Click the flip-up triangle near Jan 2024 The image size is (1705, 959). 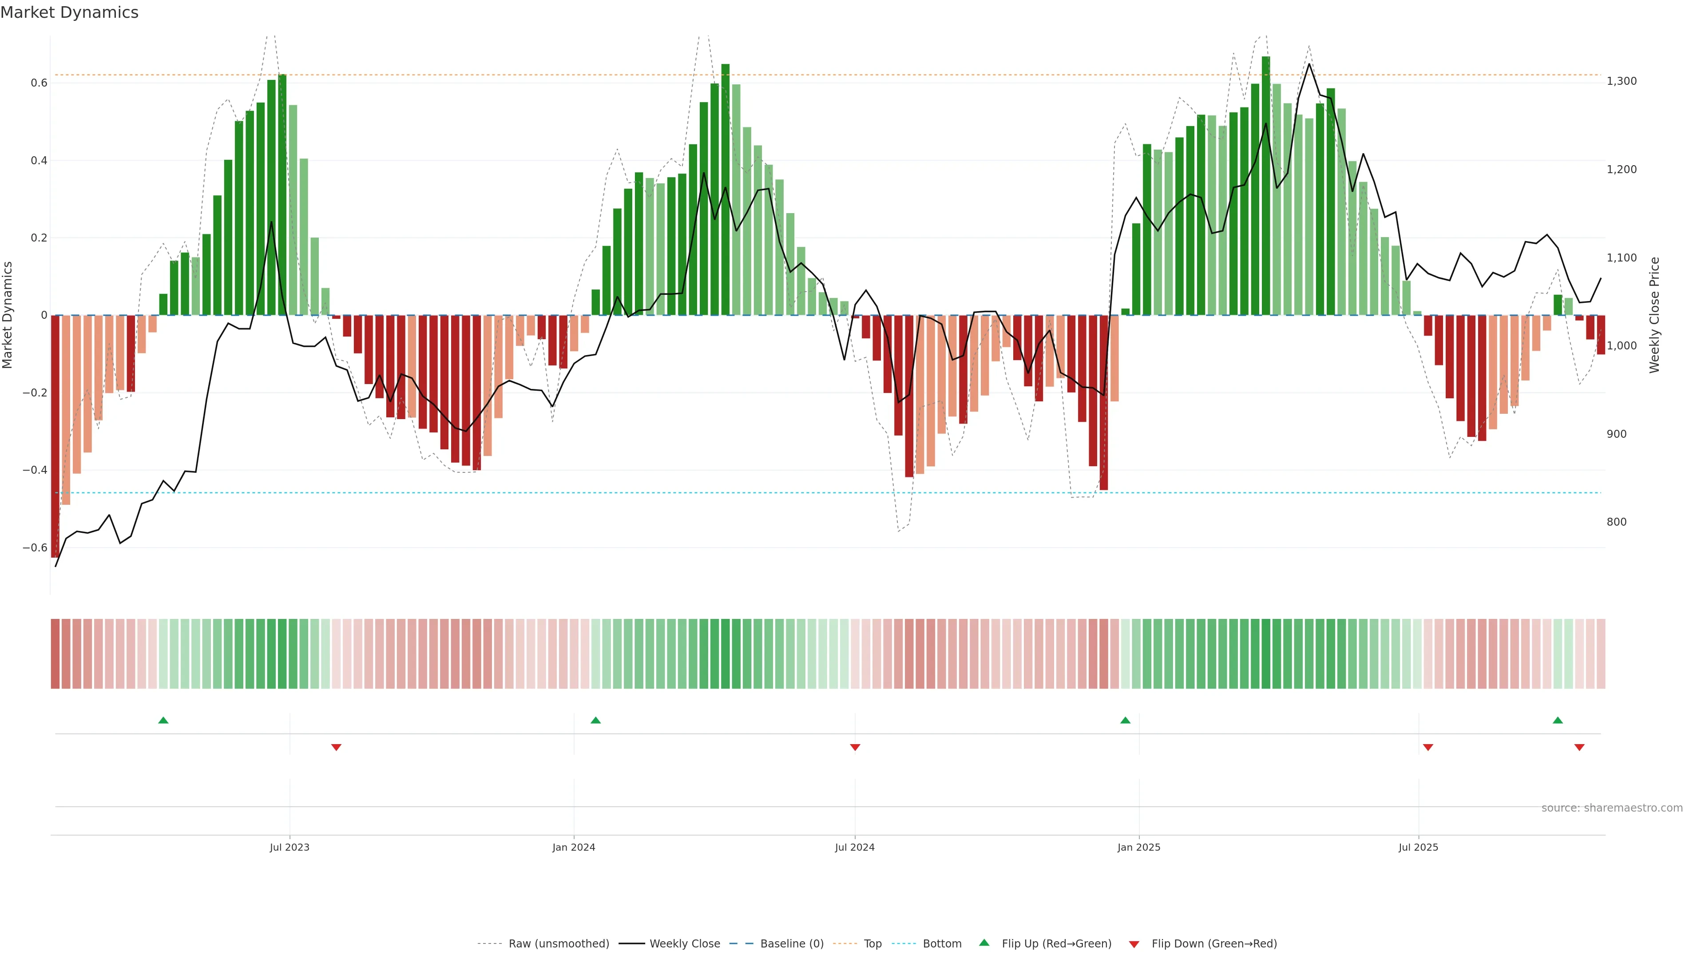pyautogui.click(x=596, y=720)
